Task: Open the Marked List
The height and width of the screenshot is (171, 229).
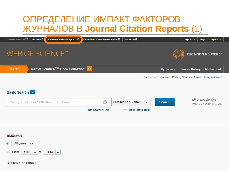Action: point(213,69)
